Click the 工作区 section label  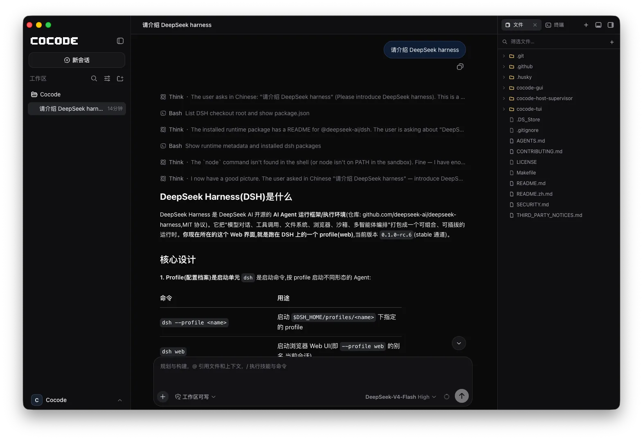click(38, 78)
